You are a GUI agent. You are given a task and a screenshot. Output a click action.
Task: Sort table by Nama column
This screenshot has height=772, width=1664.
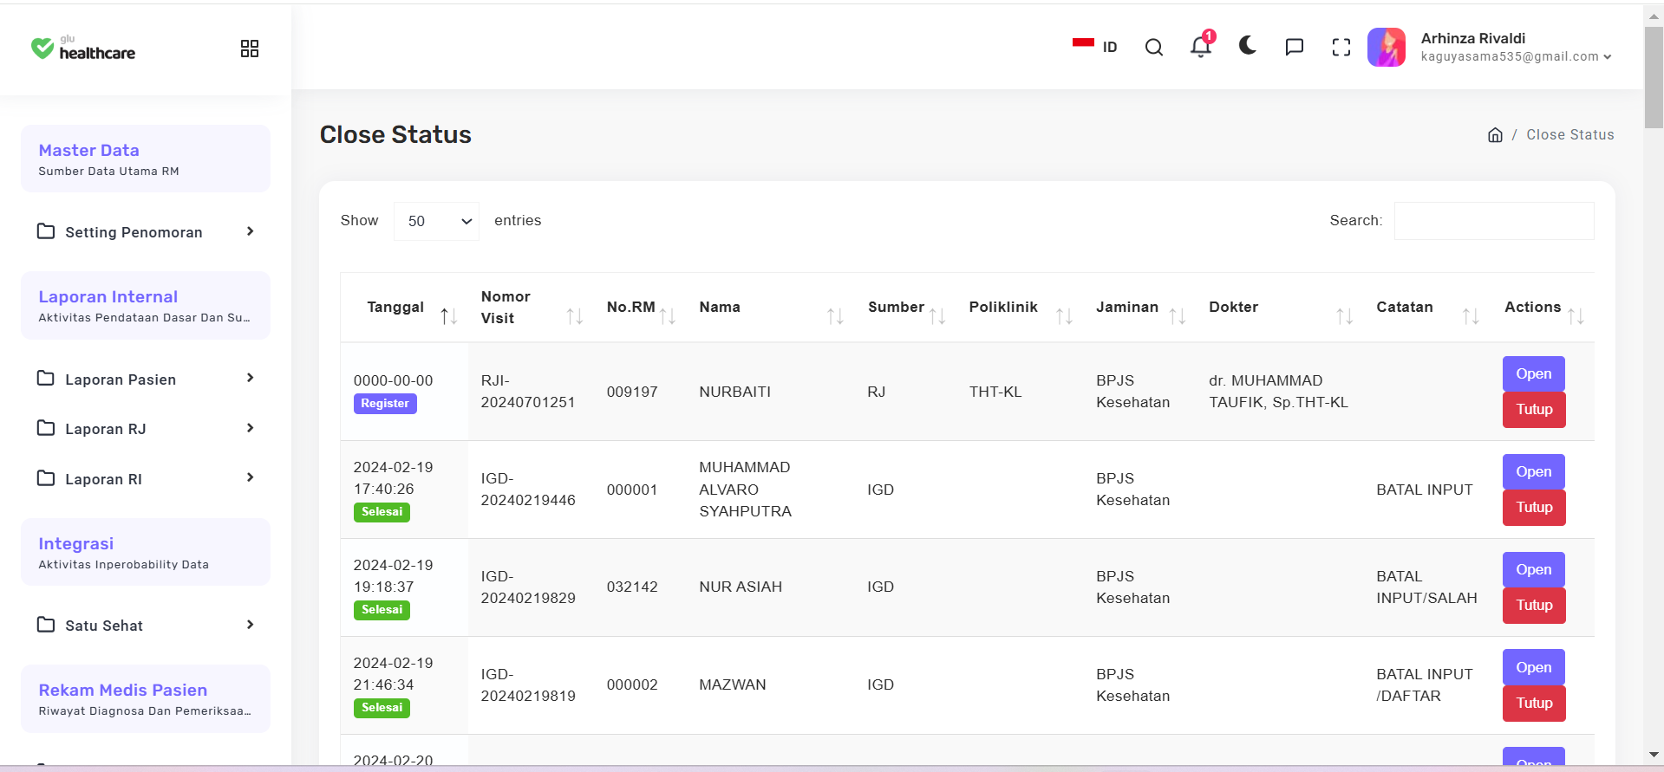pos(771,308)
